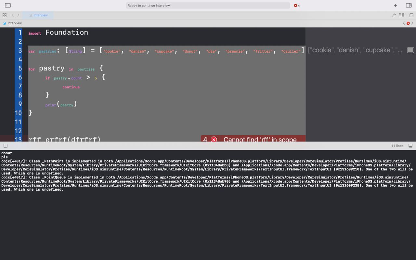416x260 pixels.
Task: Click the "cupcake" string literal
Action: [164, 51]
